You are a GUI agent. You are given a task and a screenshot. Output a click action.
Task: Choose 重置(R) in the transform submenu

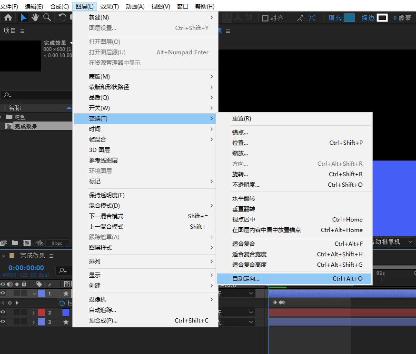tap(294, 119)
